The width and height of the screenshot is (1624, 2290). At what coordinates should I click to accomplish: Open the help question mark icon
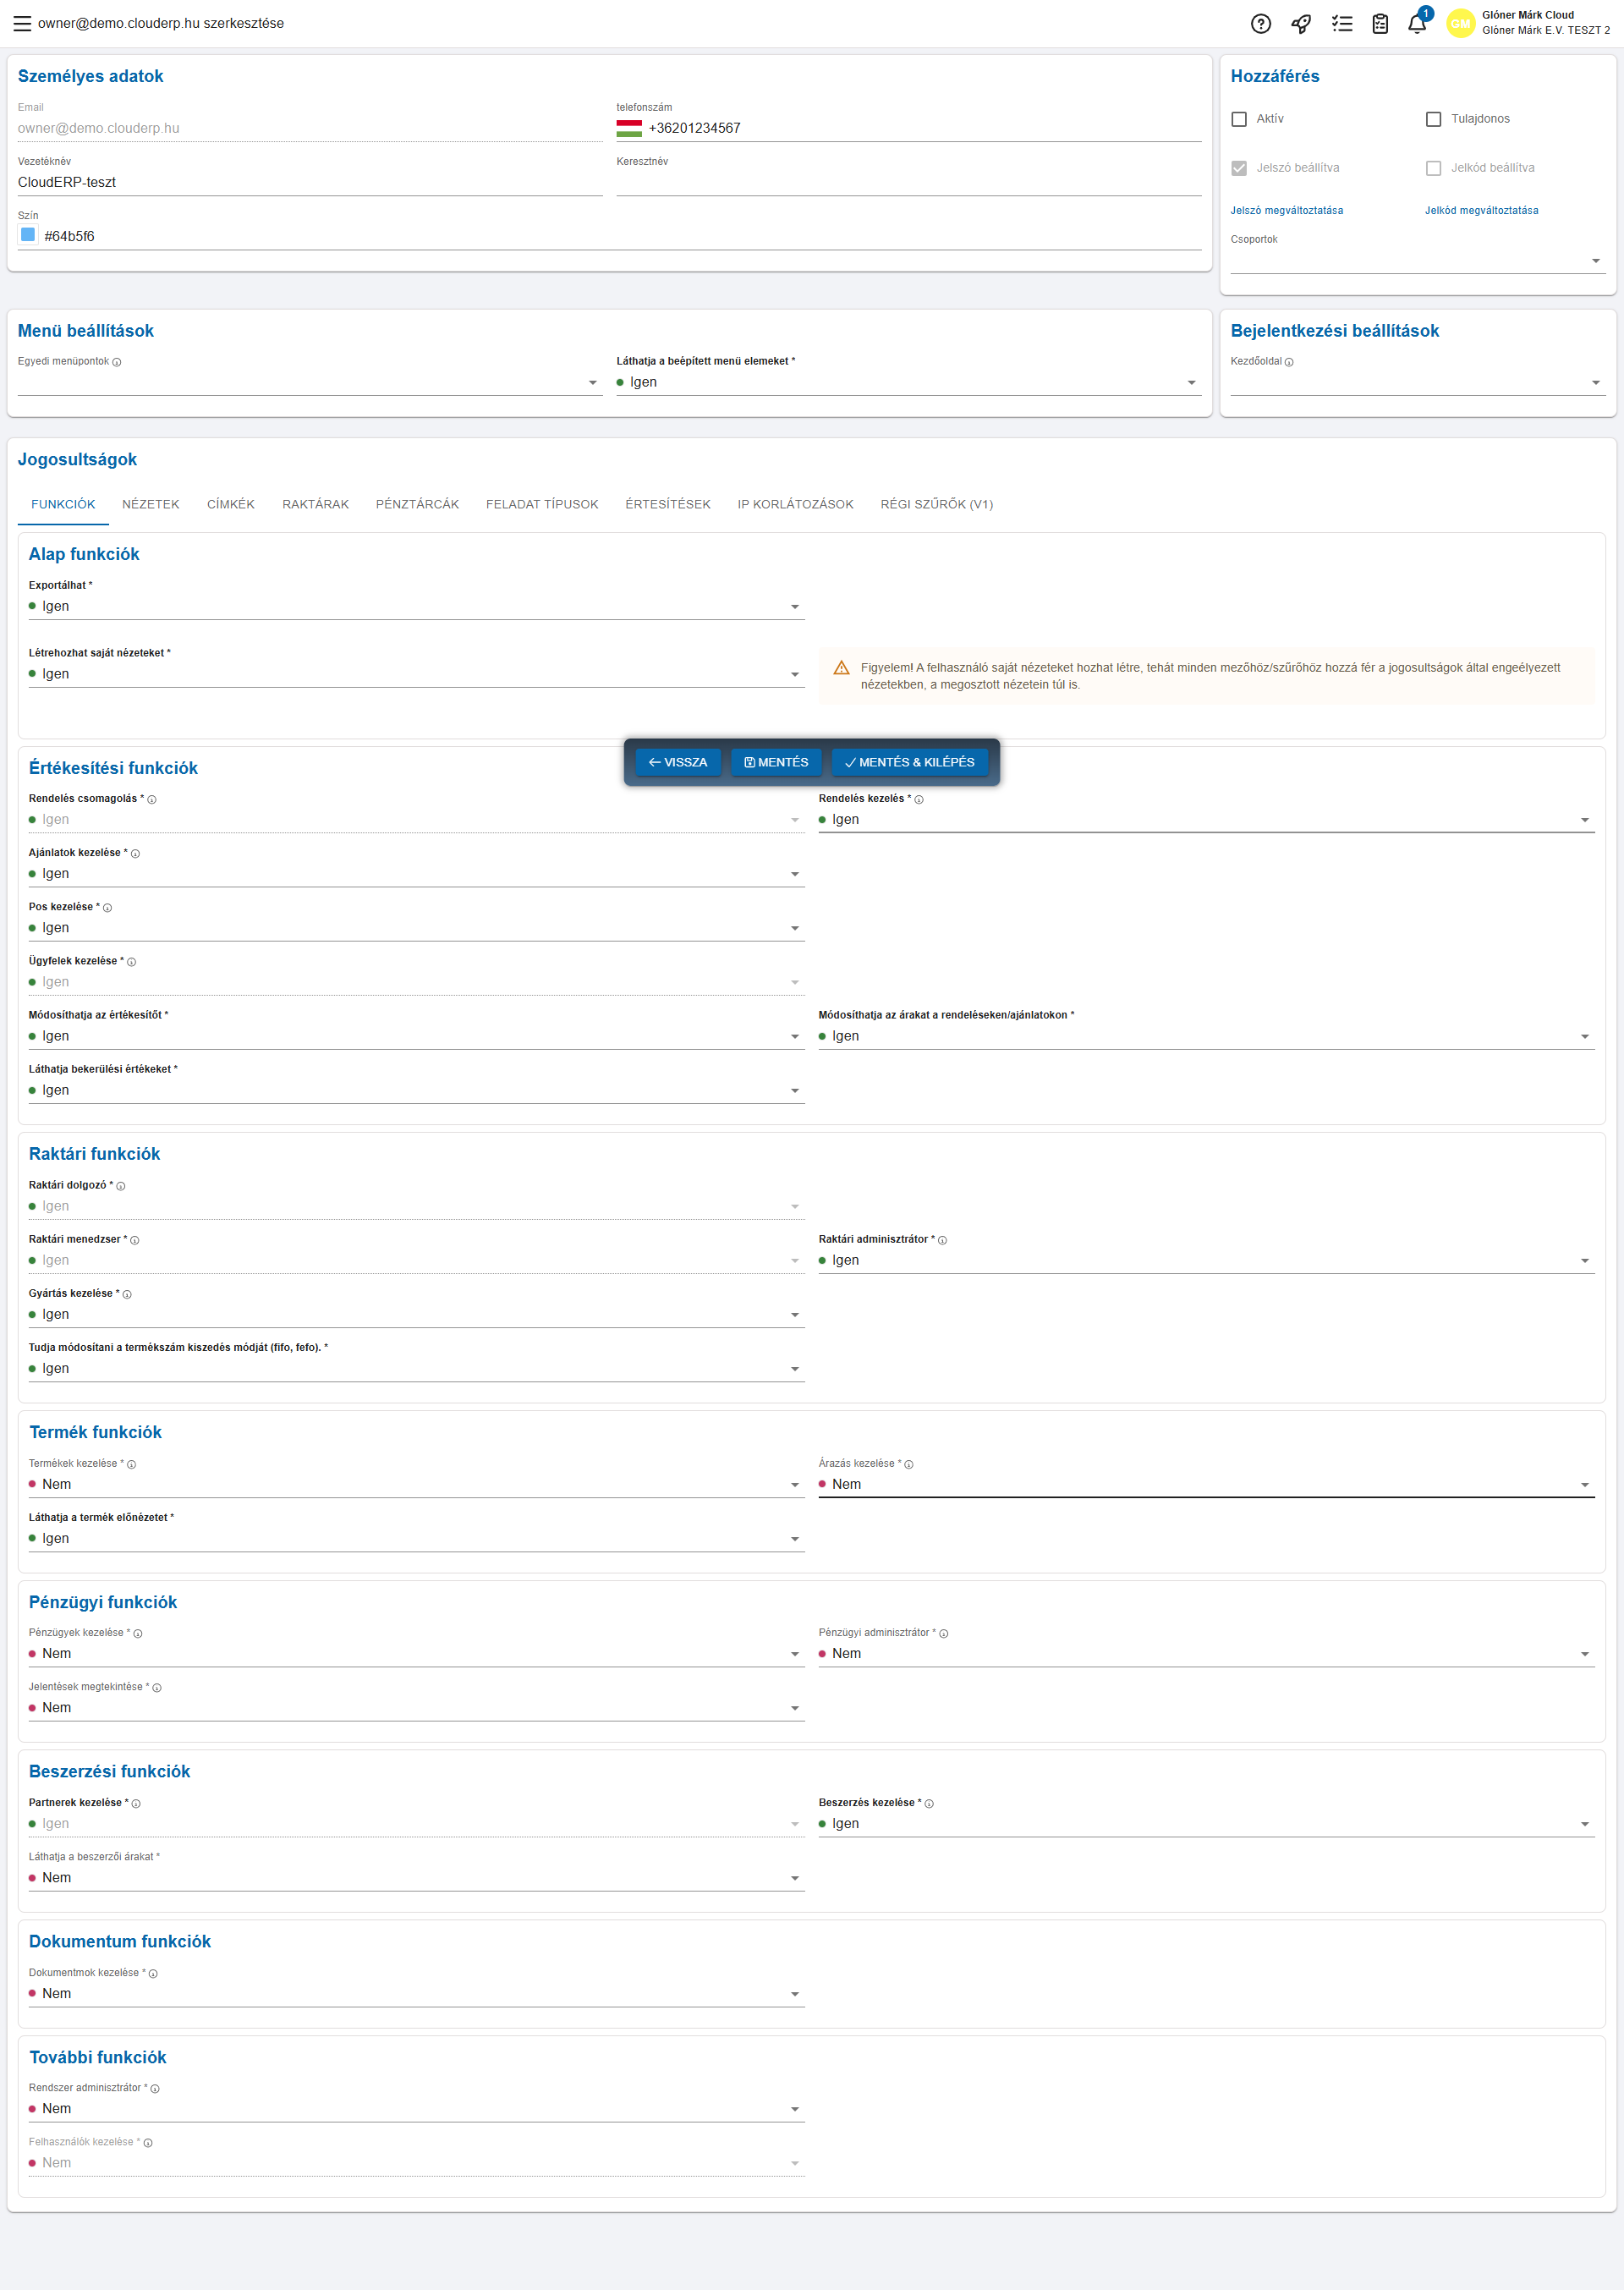pyautogui.click(x=1261, y=24)
